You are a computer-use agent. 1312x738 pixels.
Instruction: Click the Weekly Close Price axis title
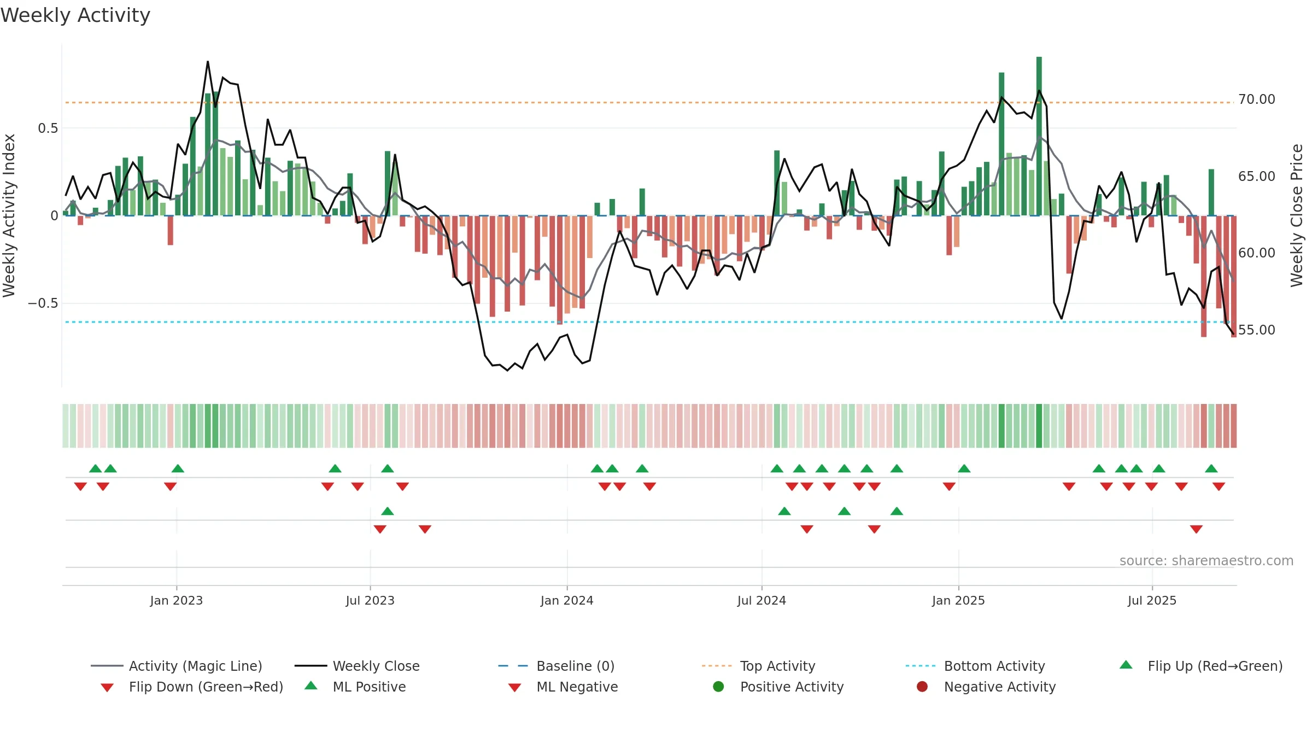1297,215
